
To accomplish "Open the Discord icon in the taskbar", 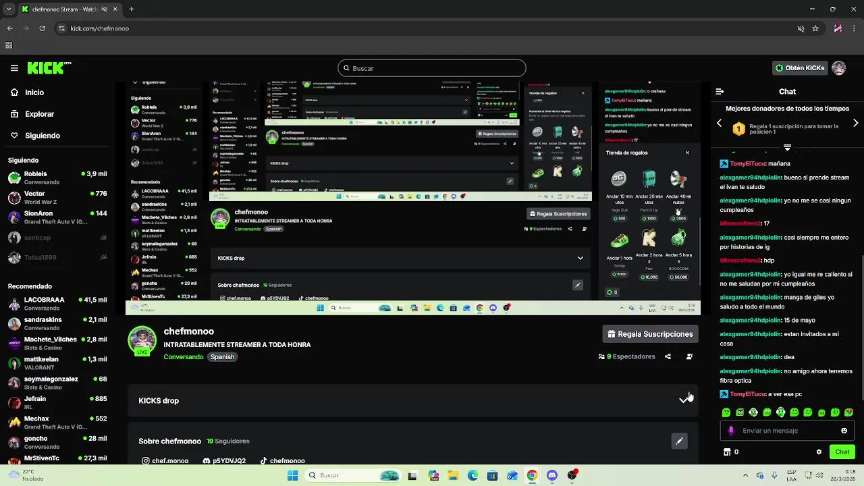I will [x=552, y=476].
